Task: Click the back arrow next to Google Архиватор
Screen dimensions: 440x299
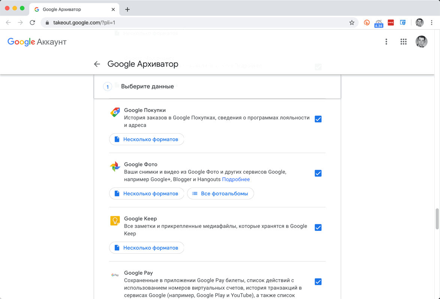Action: [97, 64]
